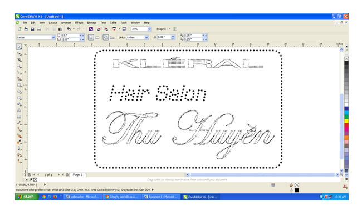Viewport: 362px width, 206px height.
Task: Pick the red swatch in color palette
Action: 346,125
